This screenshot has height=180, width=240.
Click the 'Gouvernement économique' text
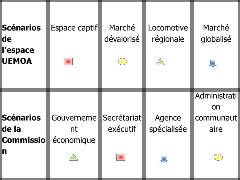[74, 129]
